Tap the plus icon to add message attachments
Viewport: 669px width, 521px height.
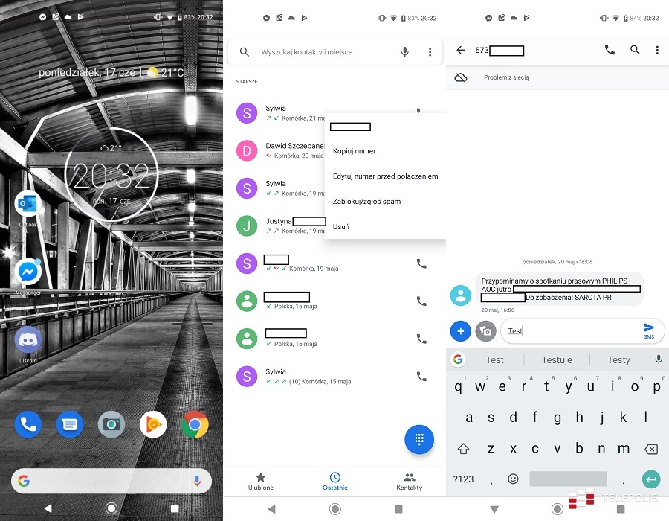460,330
